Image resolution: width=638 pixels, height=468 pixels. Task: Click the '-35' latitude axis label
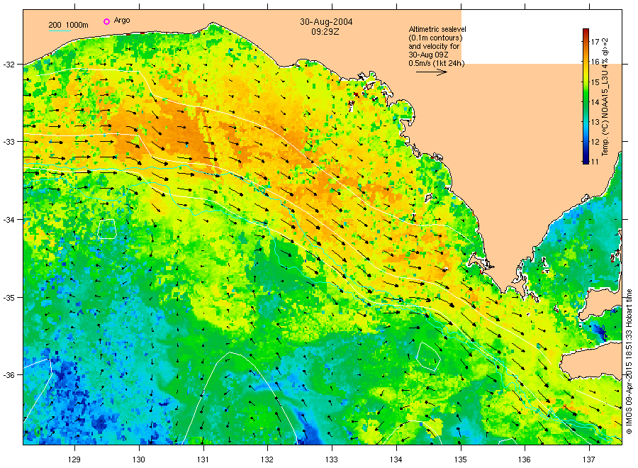(9, 298)
